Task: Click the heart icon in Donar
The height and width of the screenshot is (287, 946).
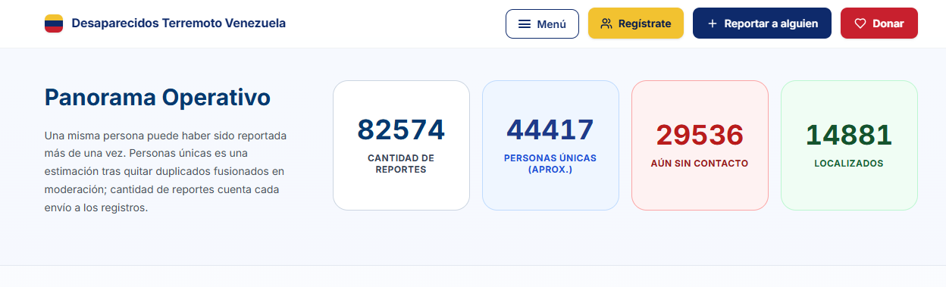Action: pos(860,23)
